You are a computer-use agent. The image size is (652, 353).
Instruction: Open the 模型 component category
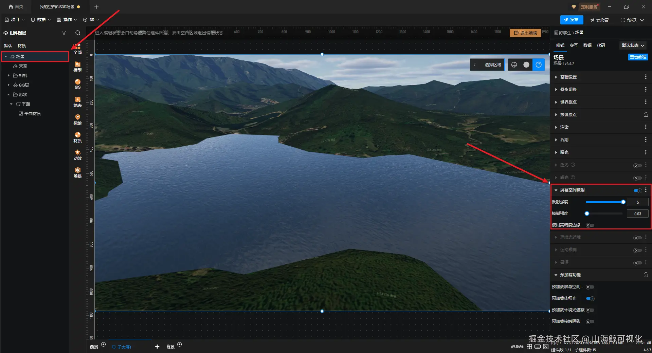click(77, 67)
